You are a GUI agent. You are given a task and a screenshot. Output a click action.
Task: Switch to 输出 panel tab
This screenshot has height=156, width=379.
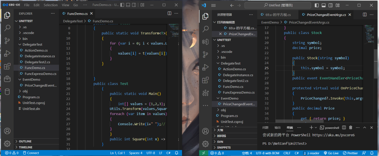pos(278,128)
